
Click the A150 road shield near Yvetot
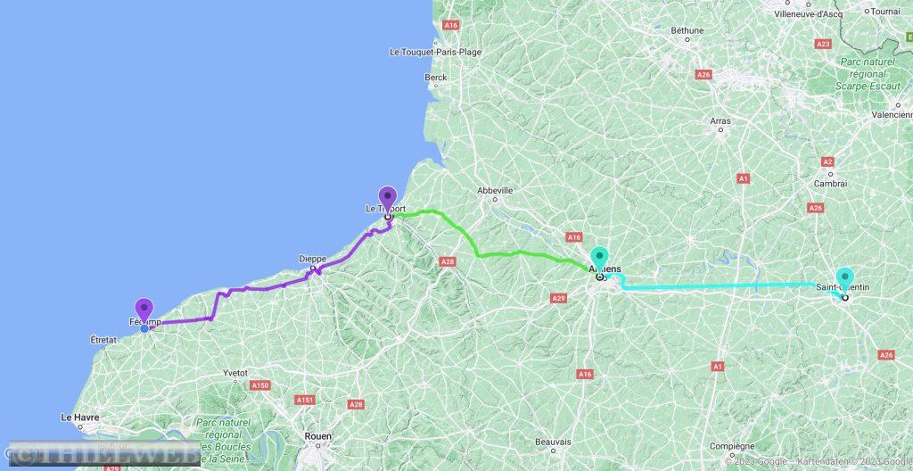tap(260, 385)
